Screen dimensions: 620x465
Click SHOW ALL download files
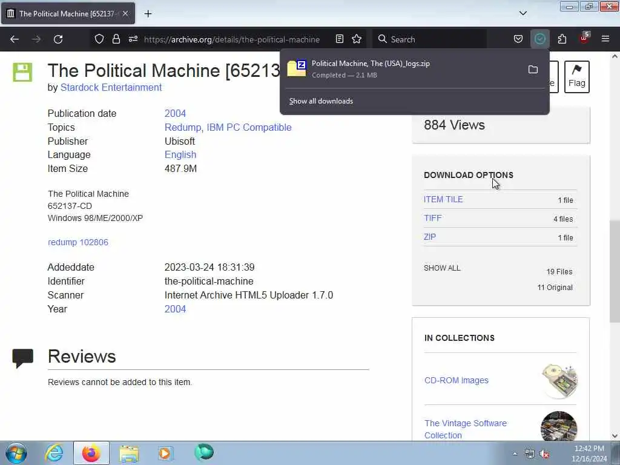point(442,268)
